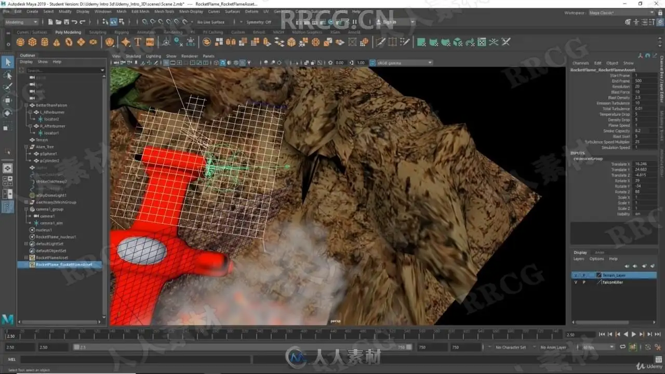Activate the Rotate tool in toolbox
The height and width of the screenshot is (374, 665).
(7, 113)
